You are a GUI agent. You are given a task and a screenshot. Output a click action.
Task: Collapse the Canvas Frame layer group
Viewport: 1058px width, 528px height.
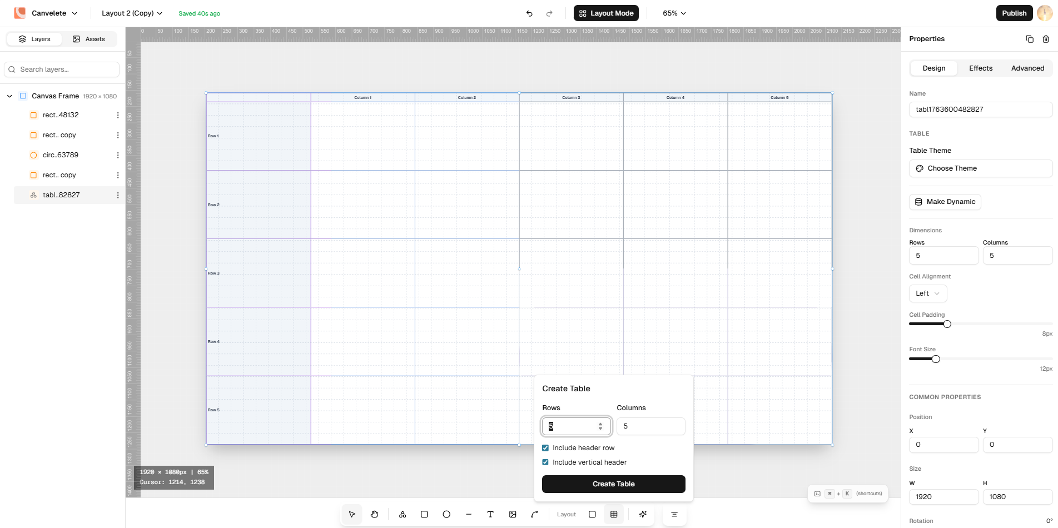[x=9, y=96]
